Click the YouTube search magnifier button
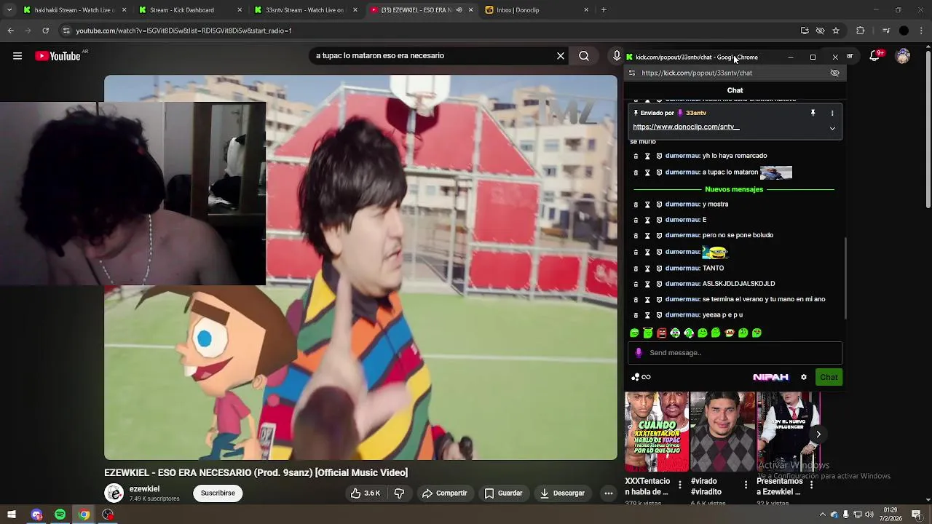Screen dimensions: 932x524 (584, 56)
